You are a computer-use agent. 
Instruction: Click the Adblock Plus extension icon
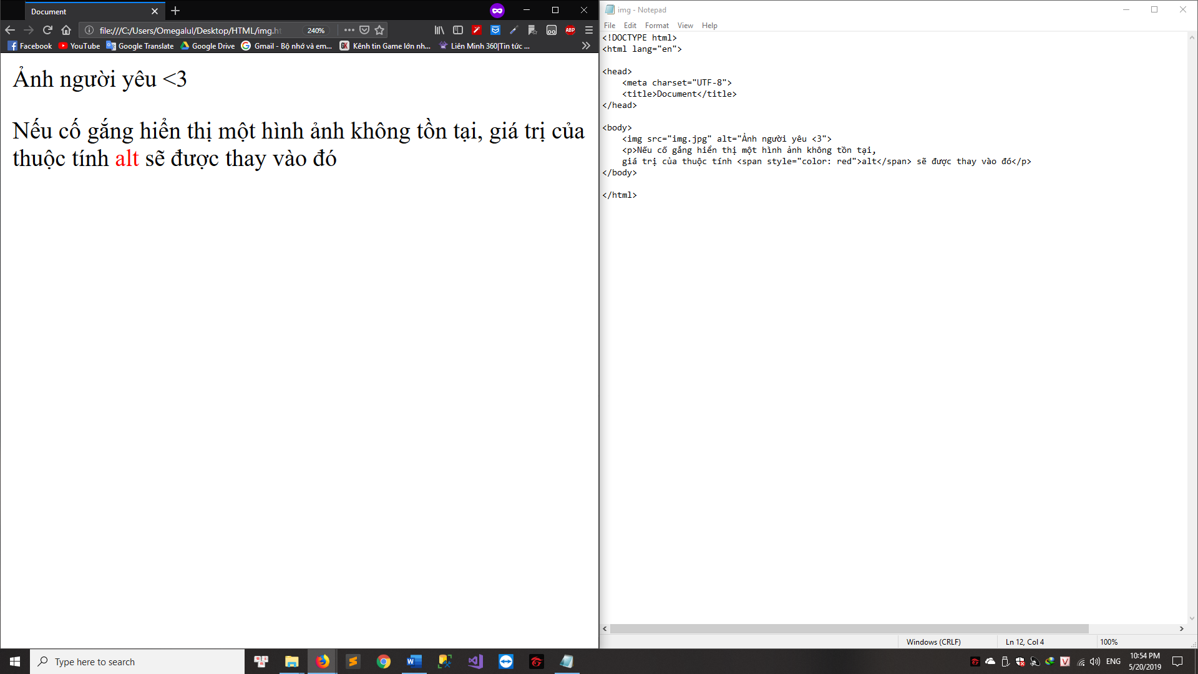(x=570, y=30)
